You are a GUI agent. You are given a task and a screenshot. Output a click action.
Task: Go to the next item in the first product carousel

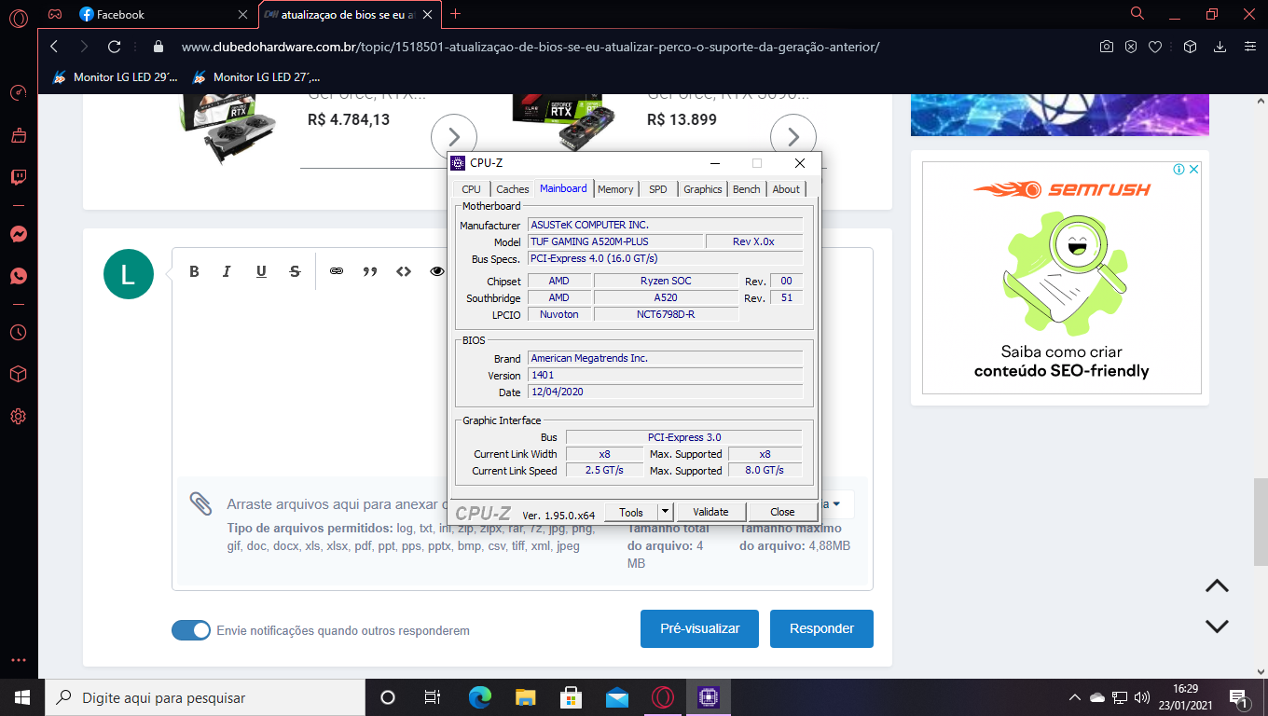[x=454, y=137]
